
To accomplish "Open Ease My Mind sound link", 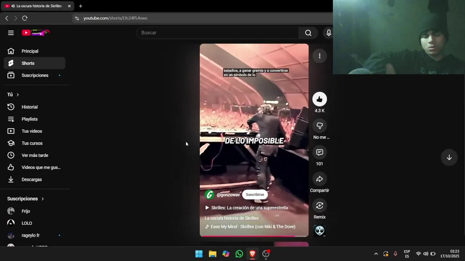I will pos(250,227).
